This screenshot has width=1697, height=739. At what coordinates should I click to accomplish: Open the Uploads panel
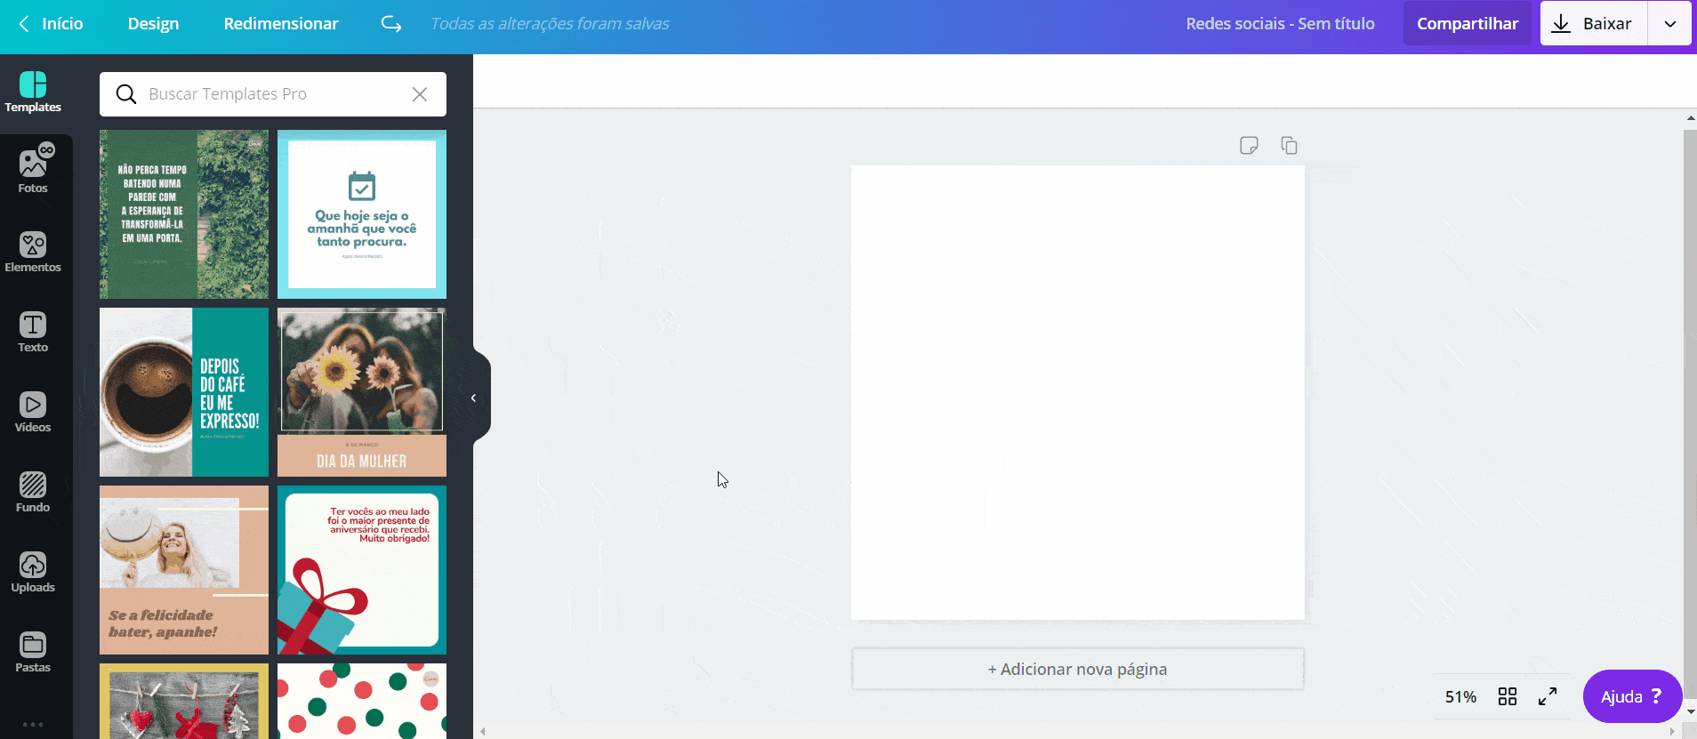[33, 572]
